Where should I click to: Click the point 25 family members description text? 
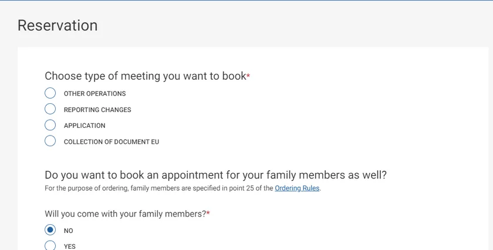[x=158, y=188]
